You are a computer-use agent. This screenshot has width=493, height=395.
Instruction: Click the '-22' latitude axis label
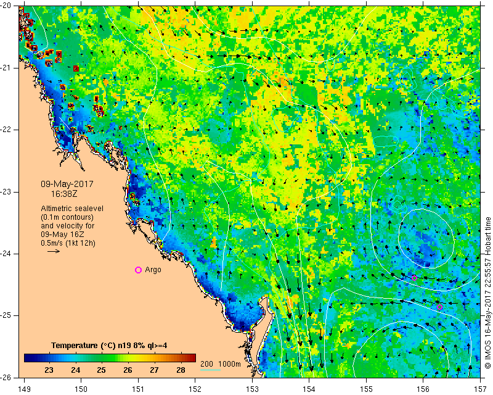pyautogui.click(x=6, y=130)
